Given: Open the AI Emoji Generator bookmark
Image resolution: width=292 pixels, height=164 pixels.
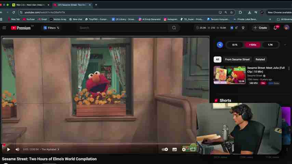Looking at the screenshot, I should (x=150, y=19).
